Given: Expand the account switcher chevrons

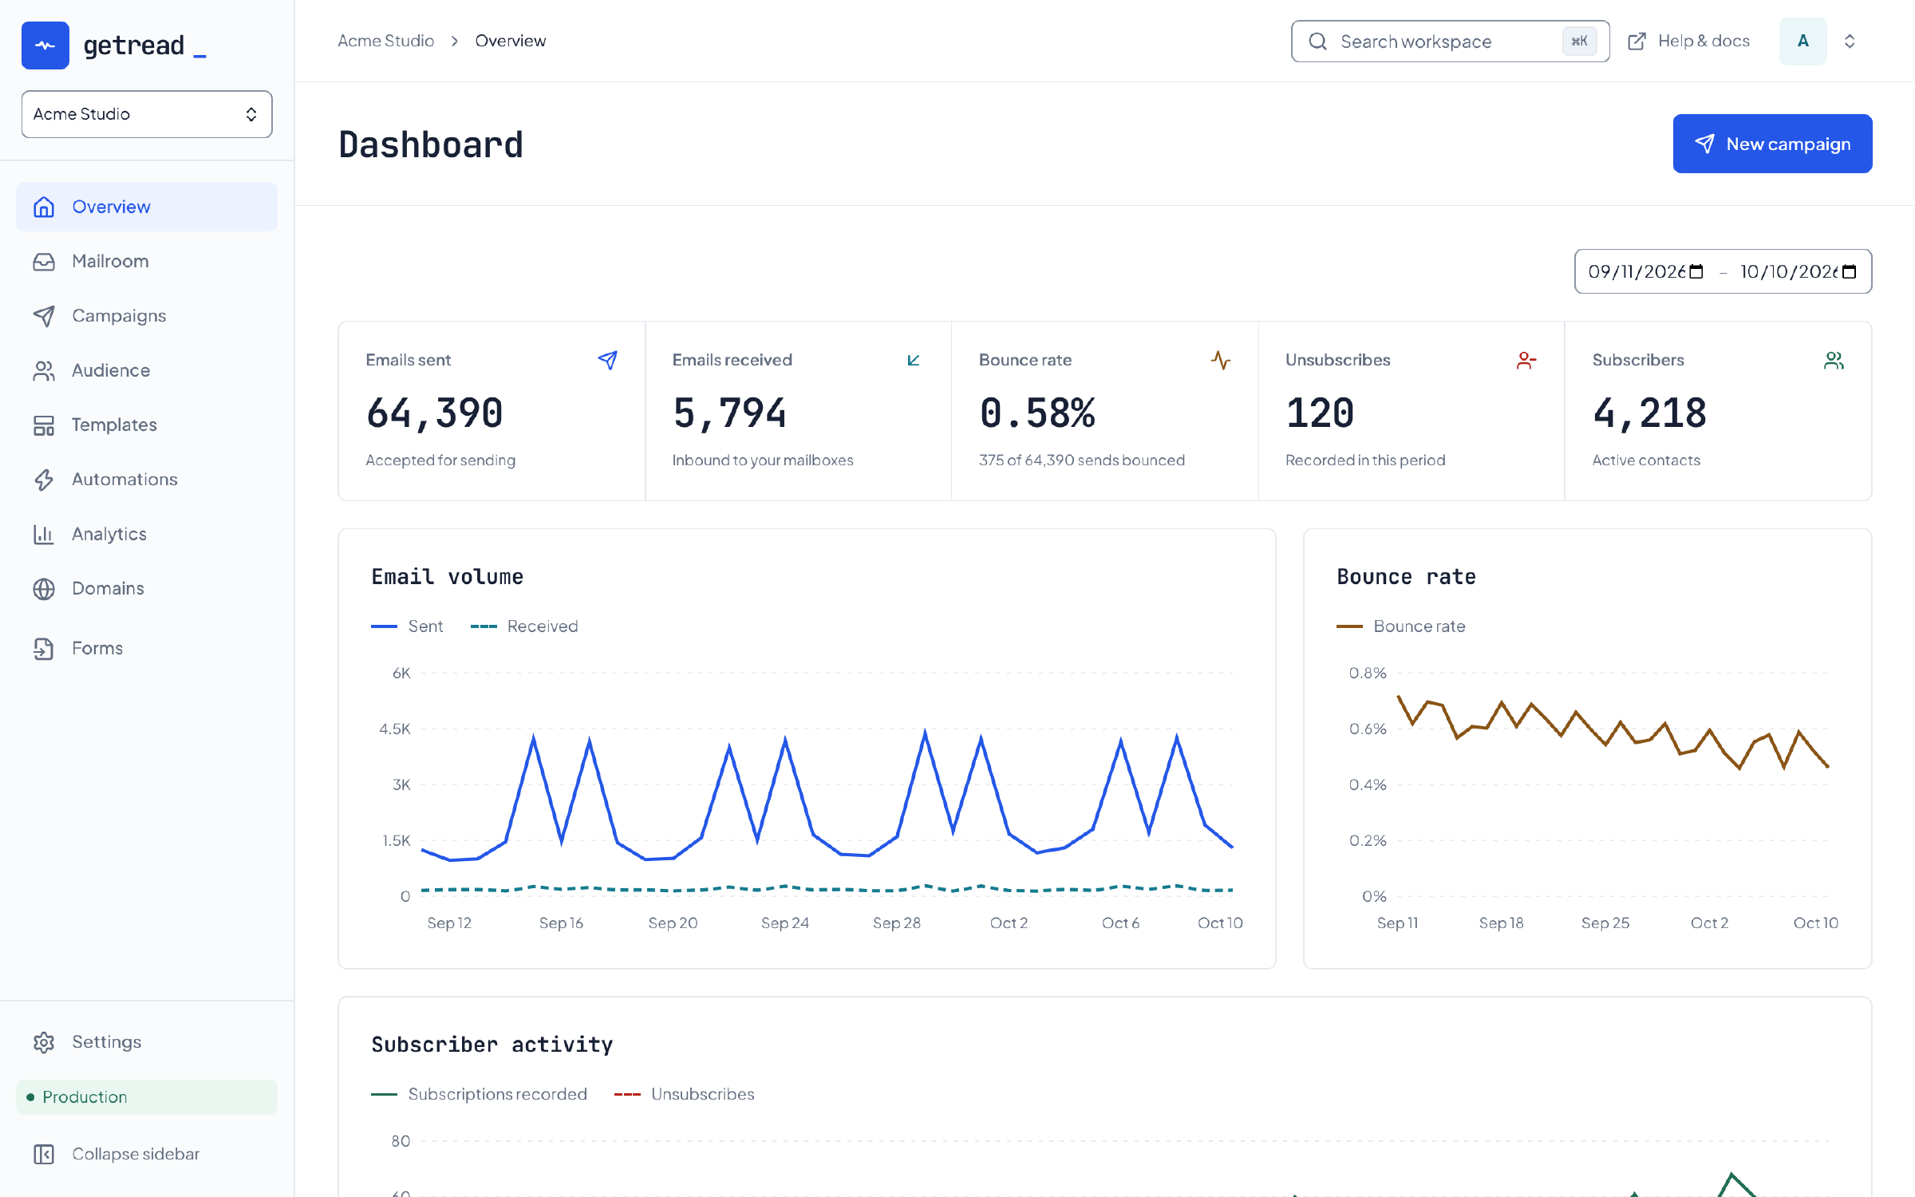Looking at the screenshot, I should (x=1850, y=41).
